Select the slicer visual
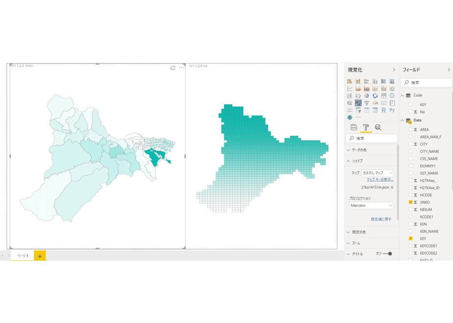 tap(358, 110)
